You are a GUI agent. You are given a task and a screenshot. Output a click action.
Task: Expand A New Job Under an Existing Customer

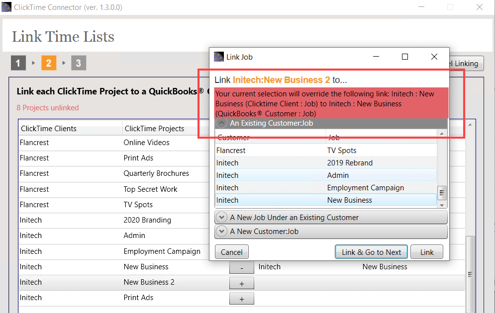(x=331, y=218)
